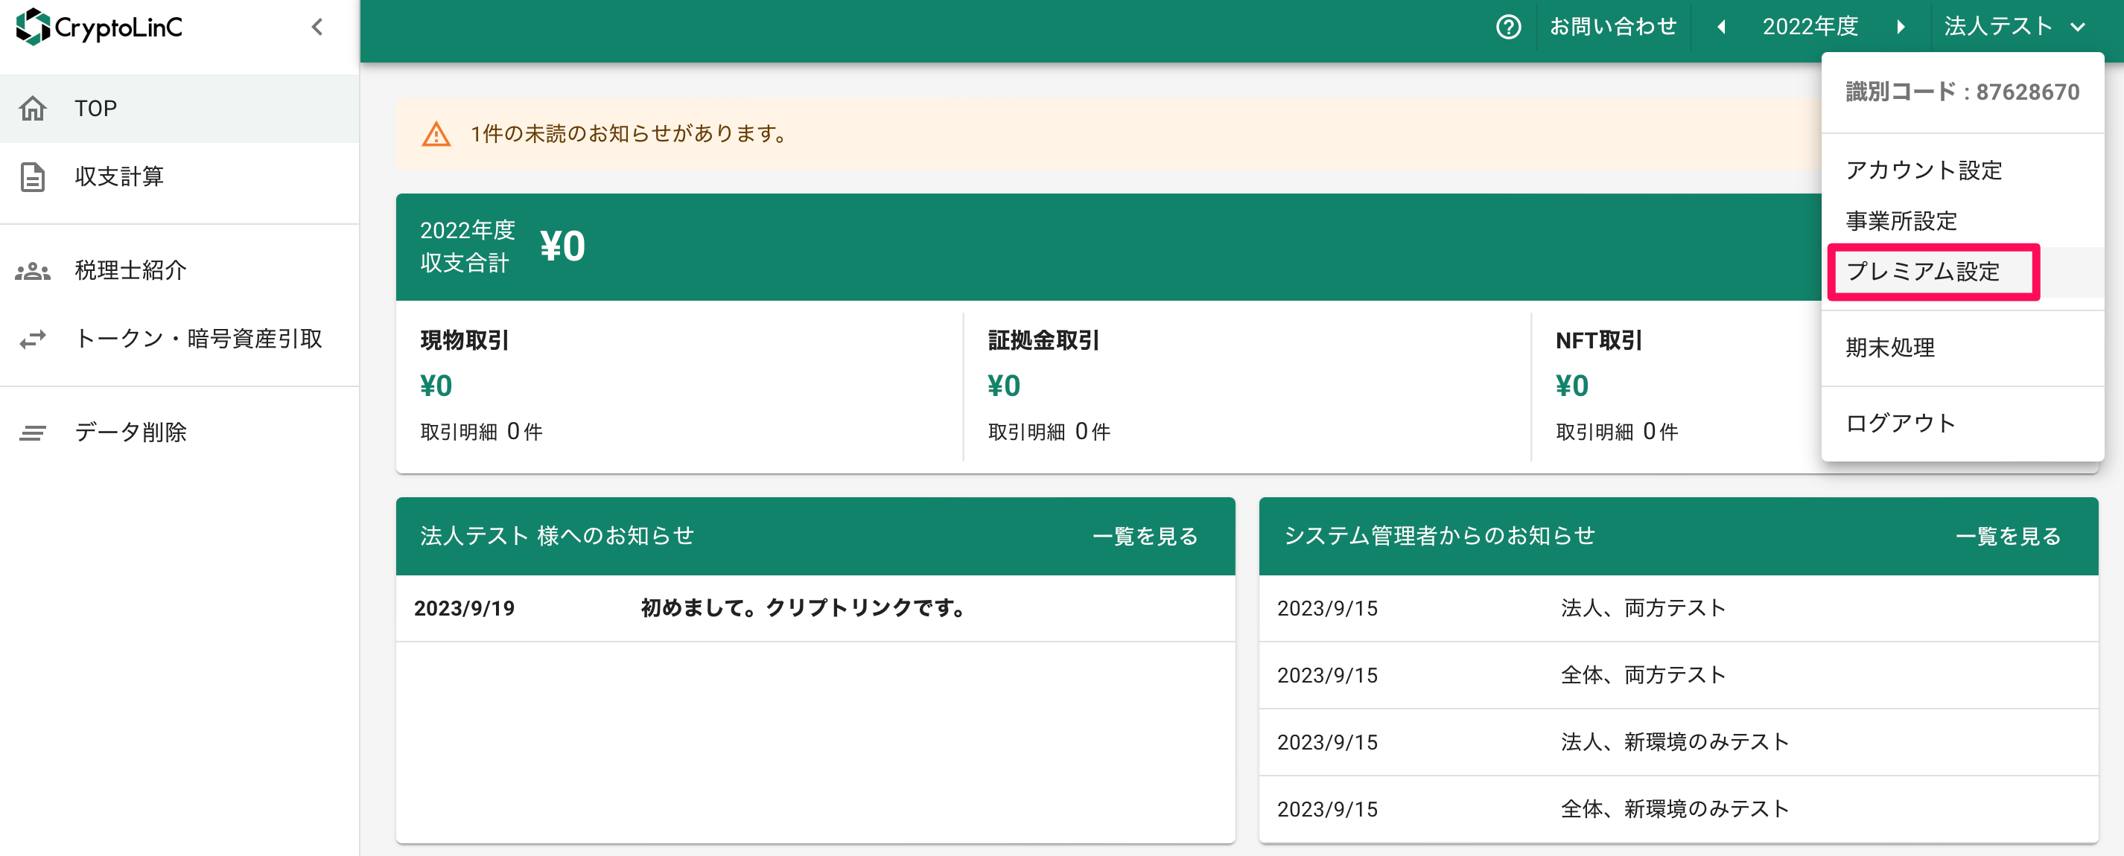Click the 証拠金取引 取引明細 0件 text

pos(1049,432)
